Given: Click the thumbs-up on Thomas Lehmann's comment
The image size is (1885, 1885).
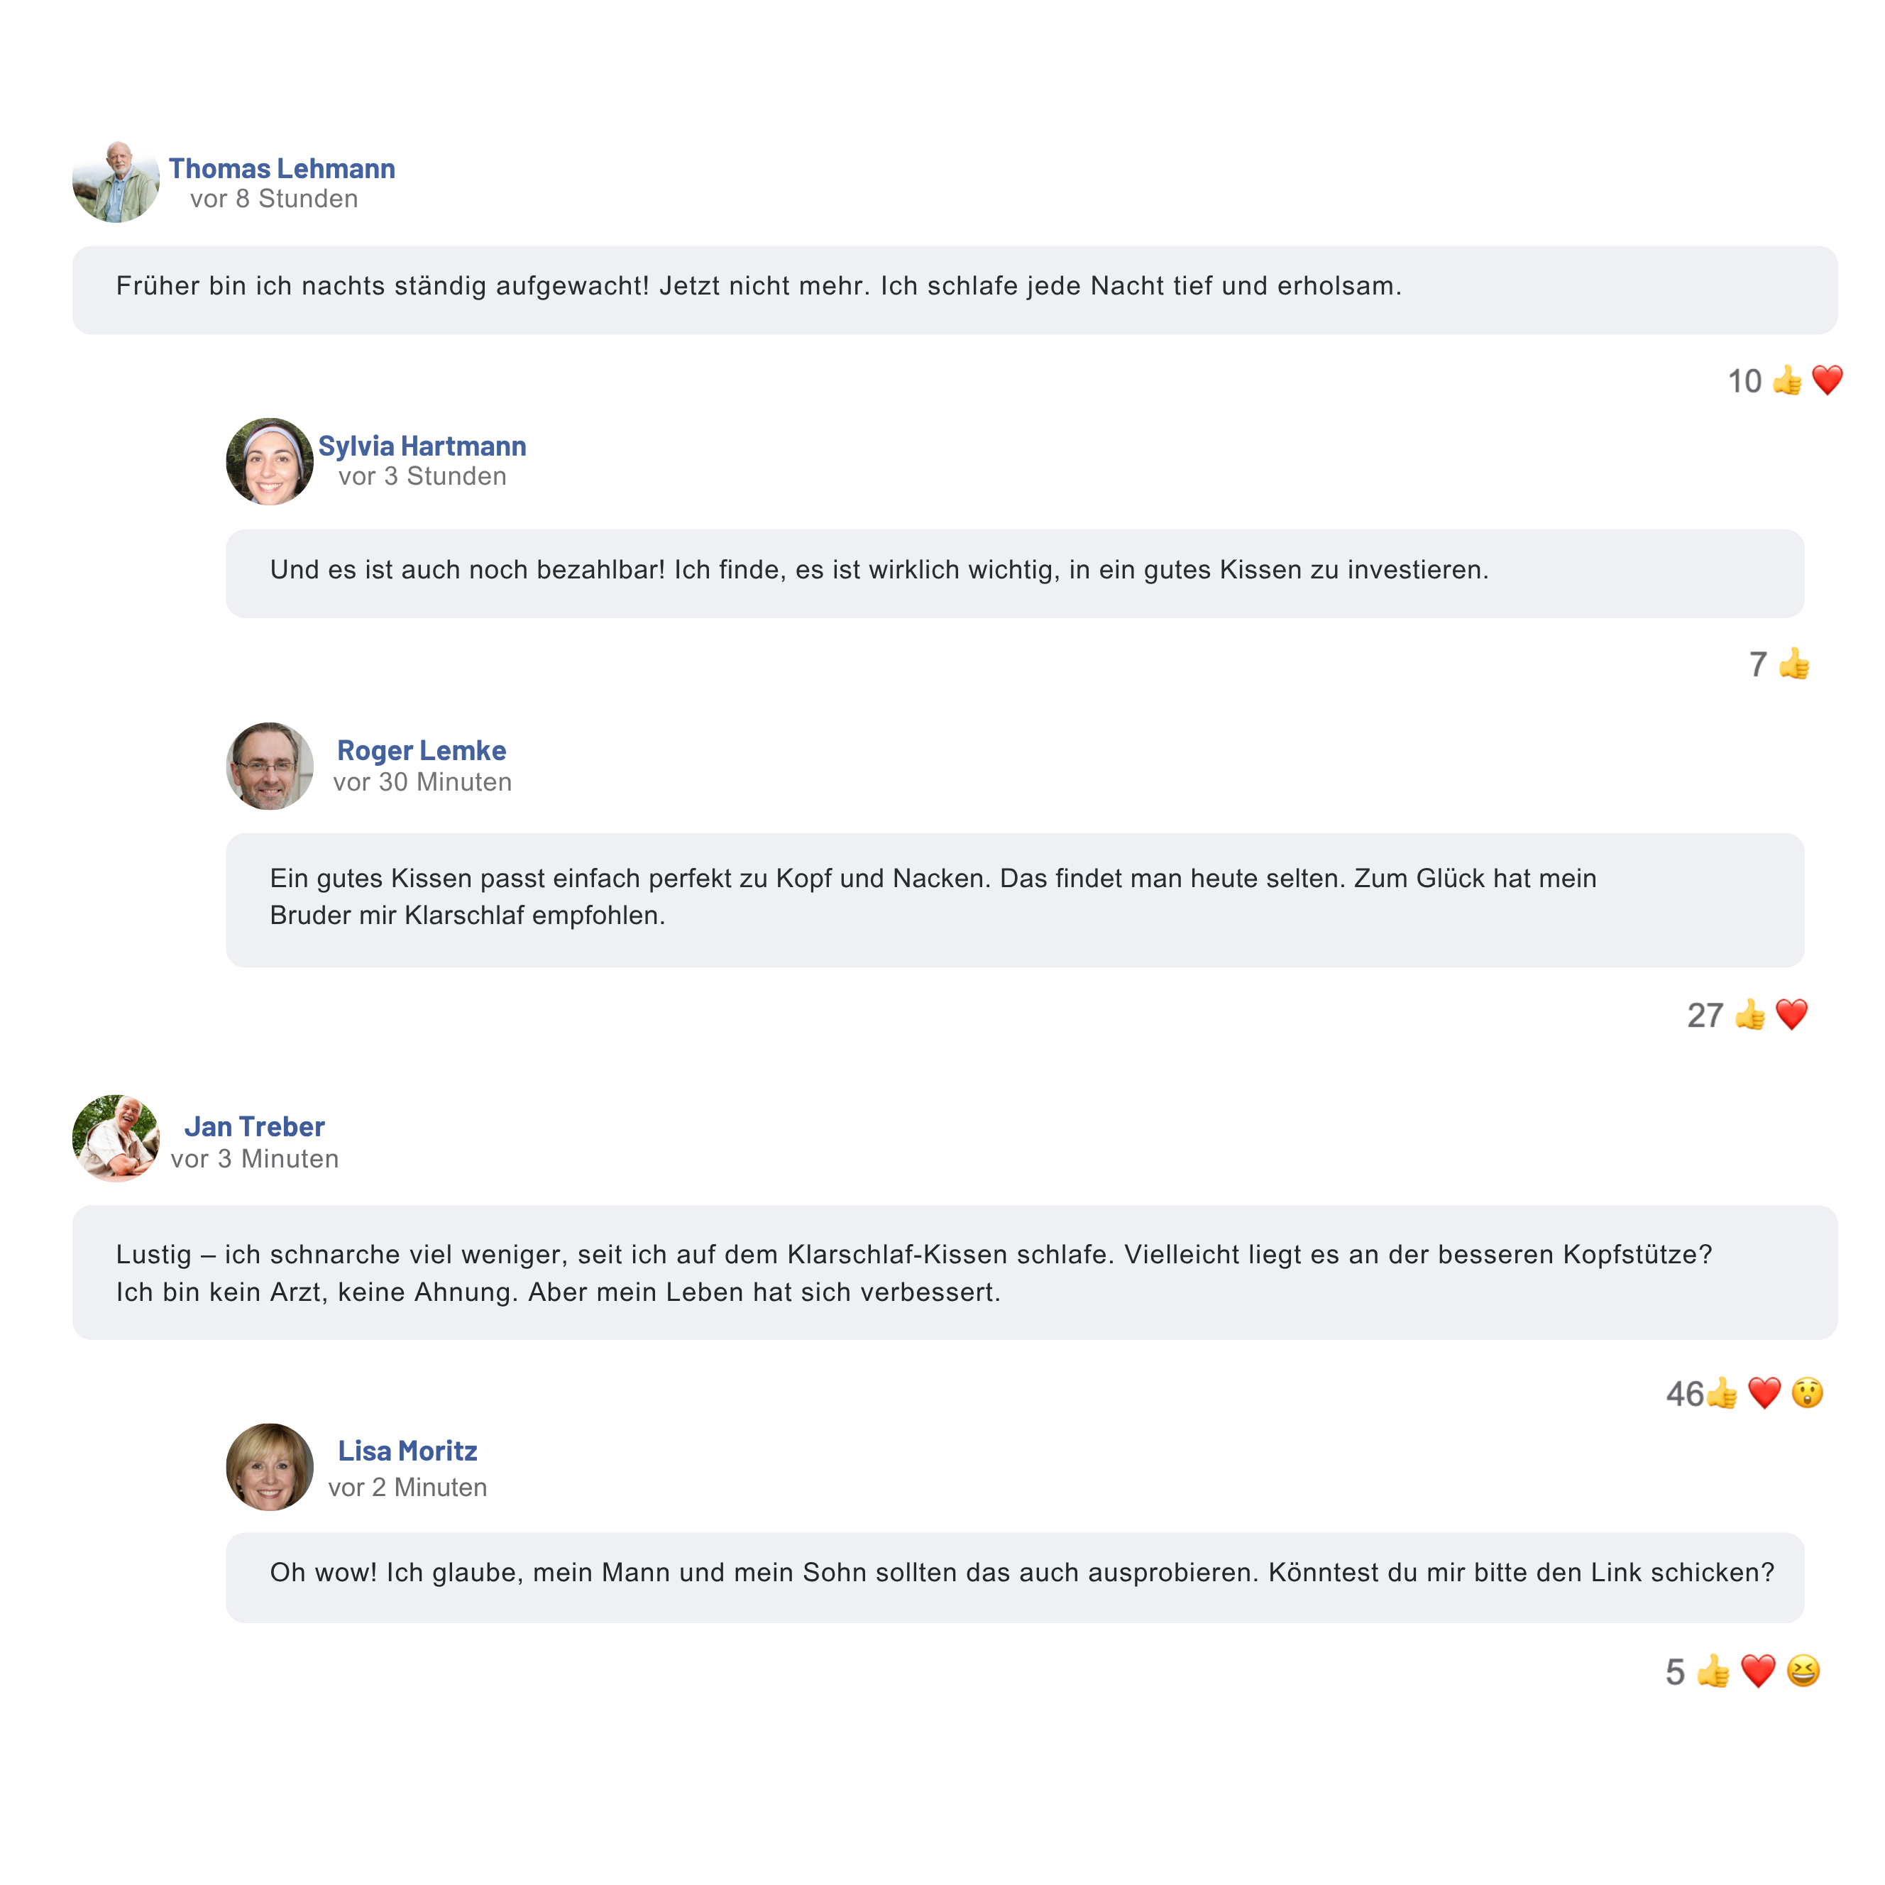Looking at the screenshot, I should click(x=1786, y=380).
